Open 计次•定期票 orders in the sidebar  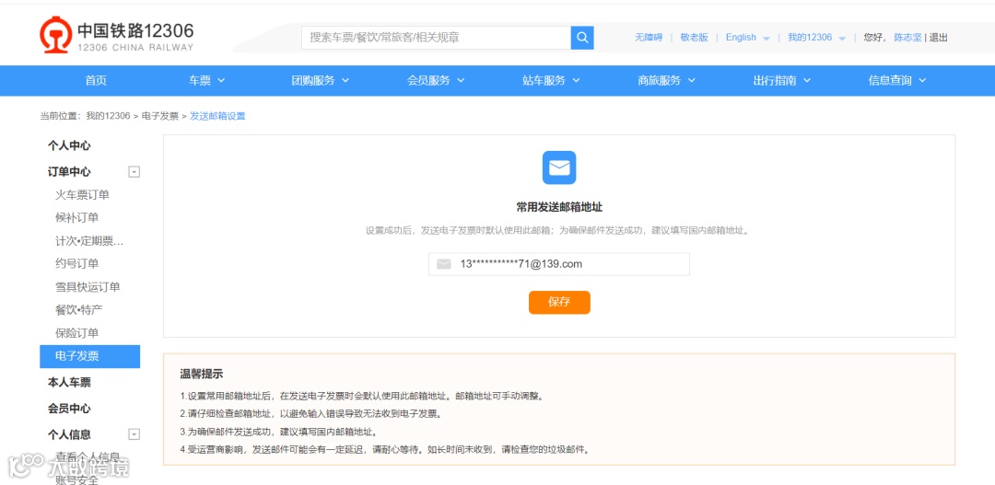(89, 241)
